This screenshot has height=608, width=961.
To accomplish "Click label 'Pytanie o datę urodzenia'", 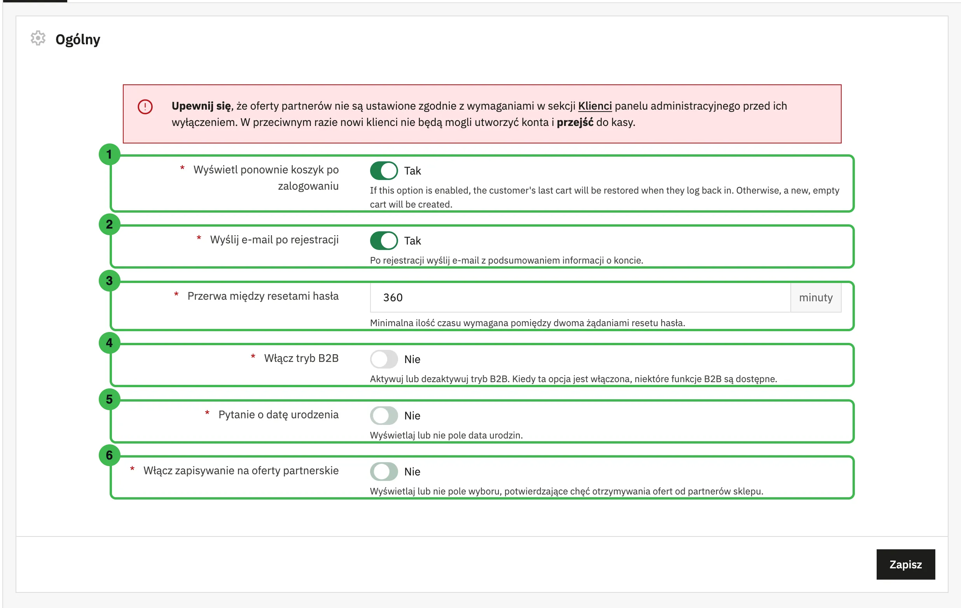I will 278,414.
